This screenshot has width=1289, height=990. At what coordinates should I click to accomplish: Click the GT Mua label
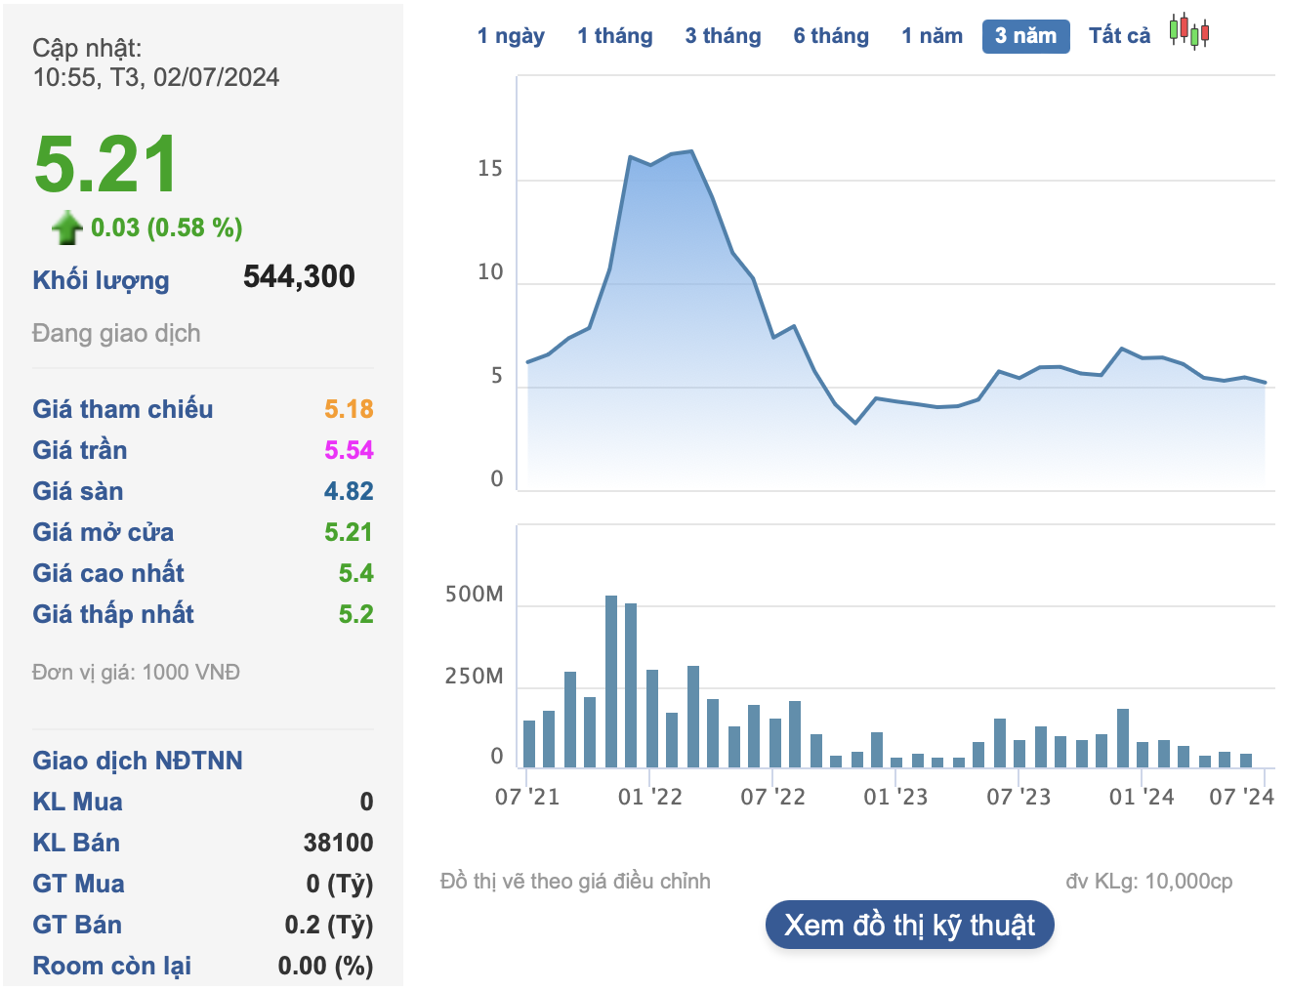pyautogui.click(x=78, y=884)
